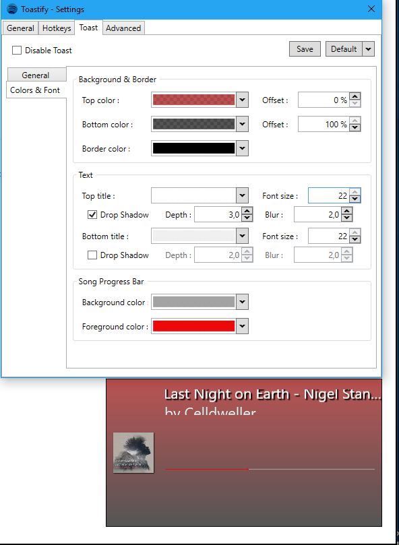
Task: Click the progress bar Background color swatch
Action: pos(193,302)
